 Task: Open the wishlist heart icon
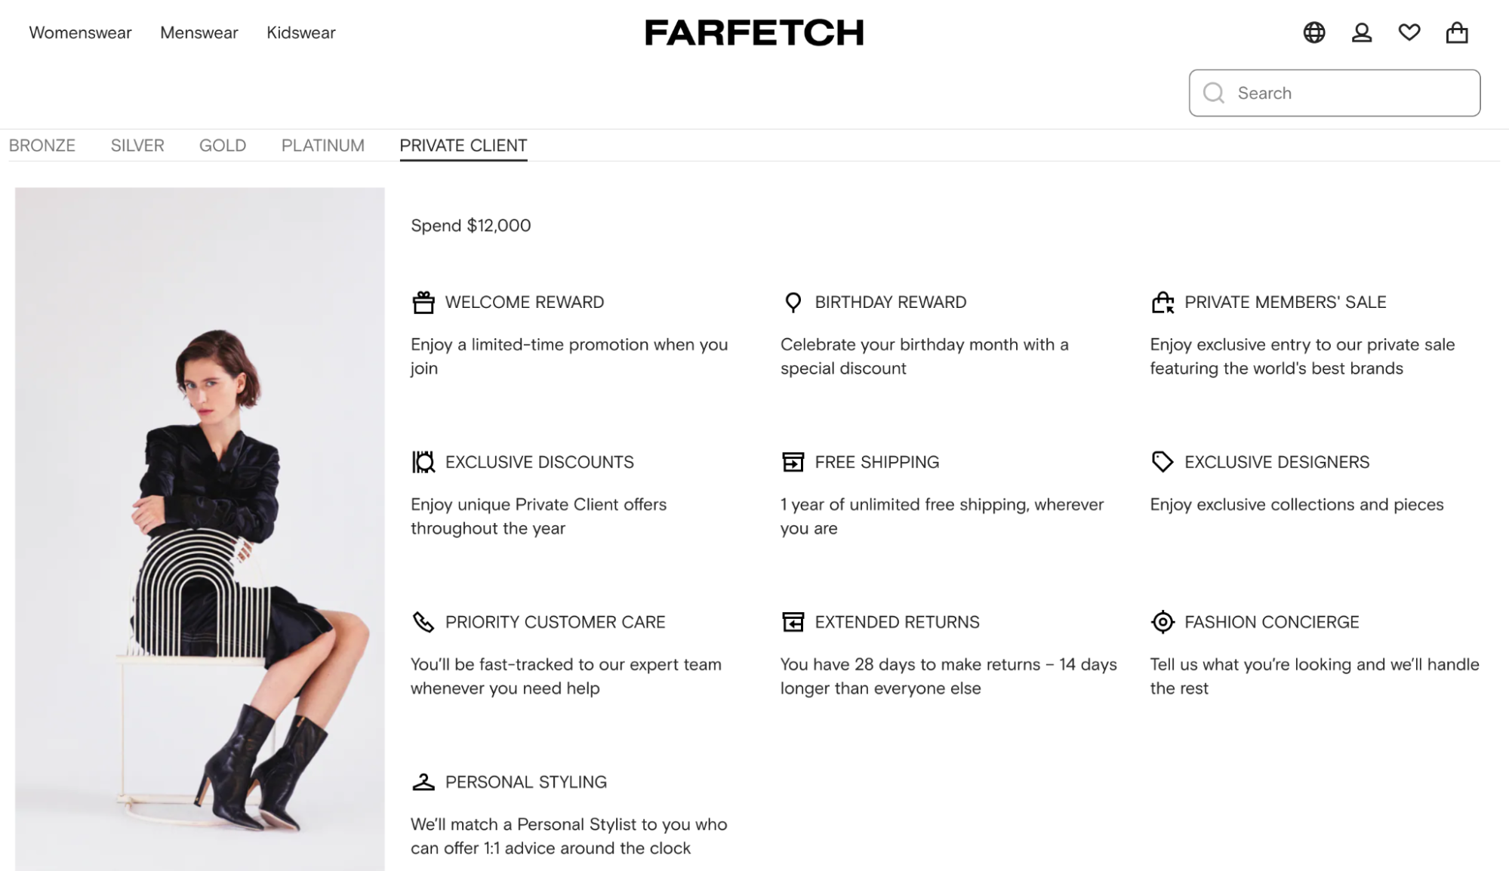1409,32
